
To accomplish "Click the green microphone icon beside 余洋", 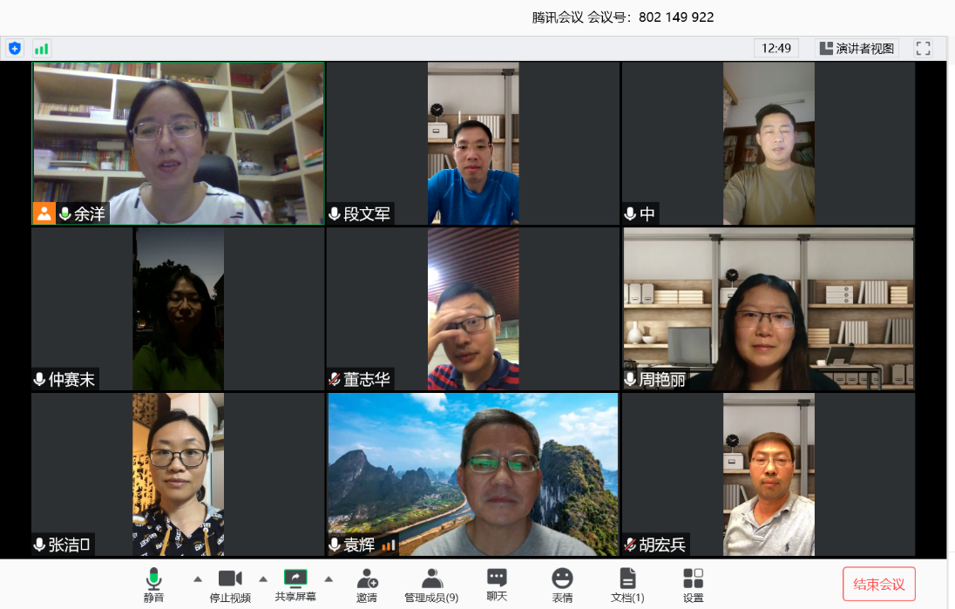I will tap(65, 213).
